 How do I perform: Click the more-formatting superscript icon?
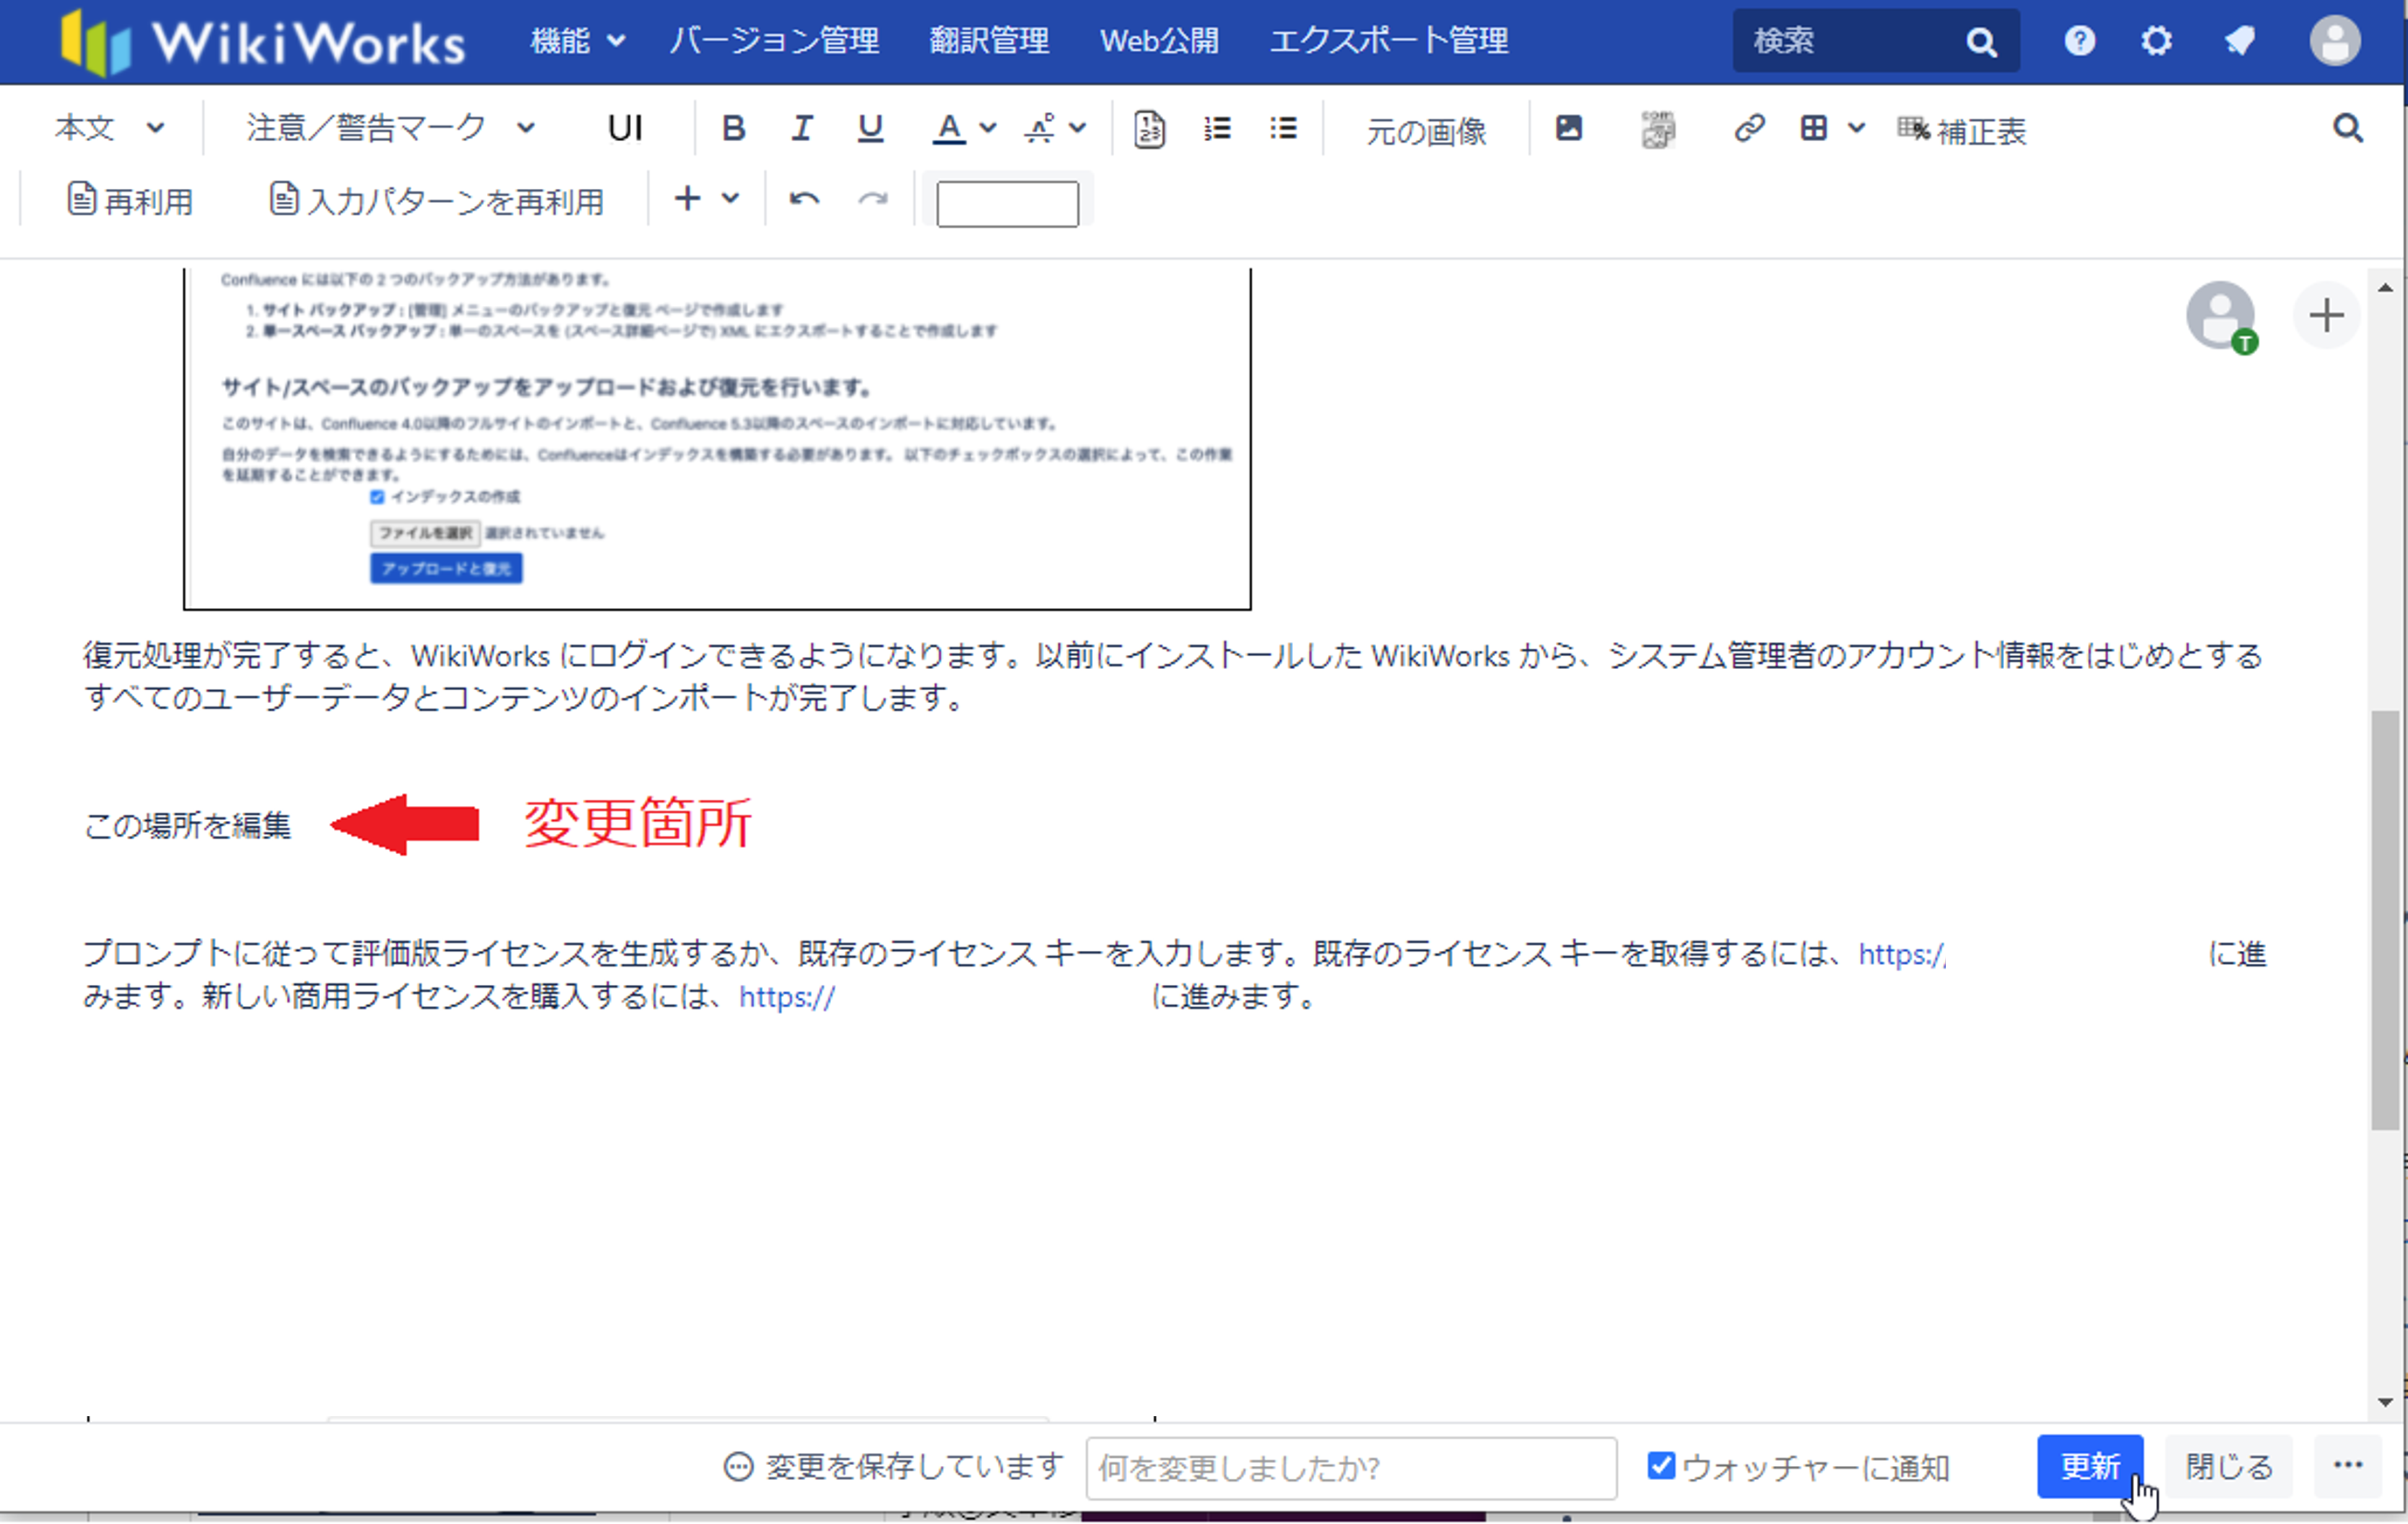1040,128
